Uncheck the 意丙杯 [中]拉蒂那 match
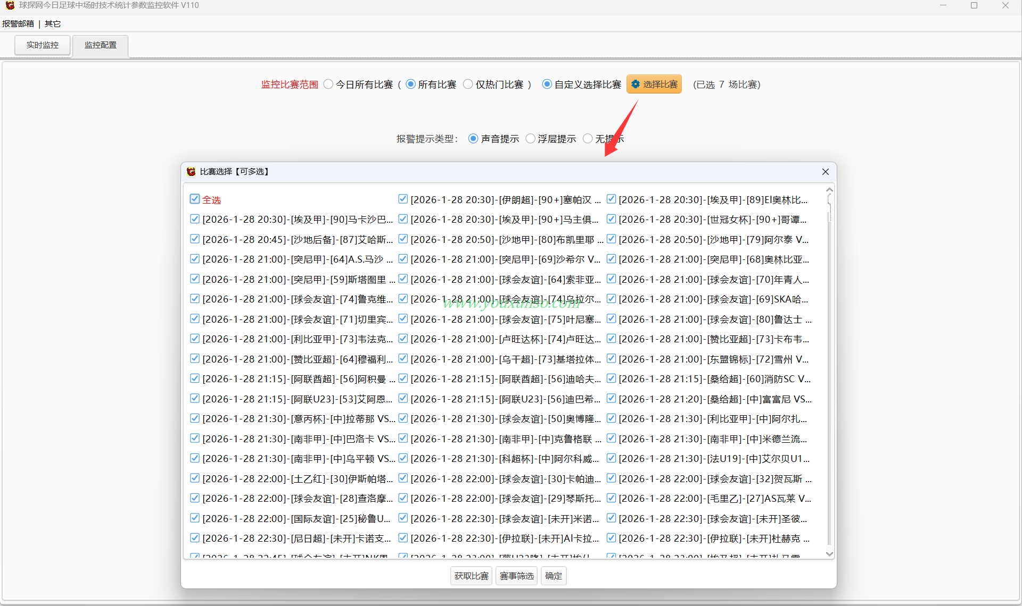This screenshot has width=1022, height=606. (195, 418)
